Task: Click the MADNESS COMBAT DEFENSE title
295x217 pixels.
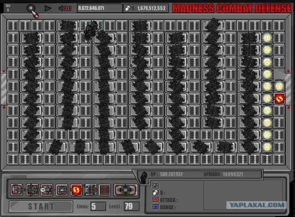Action: point(231,8)
